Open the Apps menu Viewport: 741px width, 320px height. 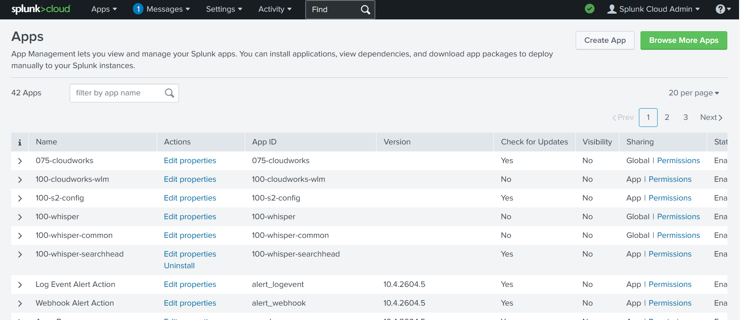coord(104,9)
